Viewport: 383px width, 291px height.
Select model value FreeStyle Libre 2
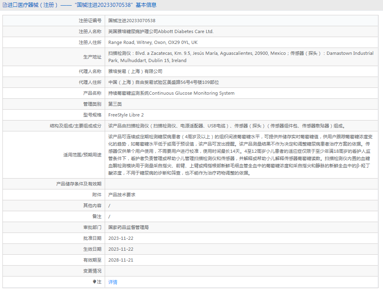point(126,115)
